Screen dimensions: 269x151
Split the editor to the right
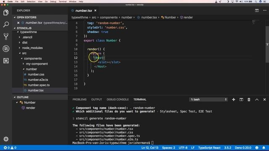coord(257,10)
